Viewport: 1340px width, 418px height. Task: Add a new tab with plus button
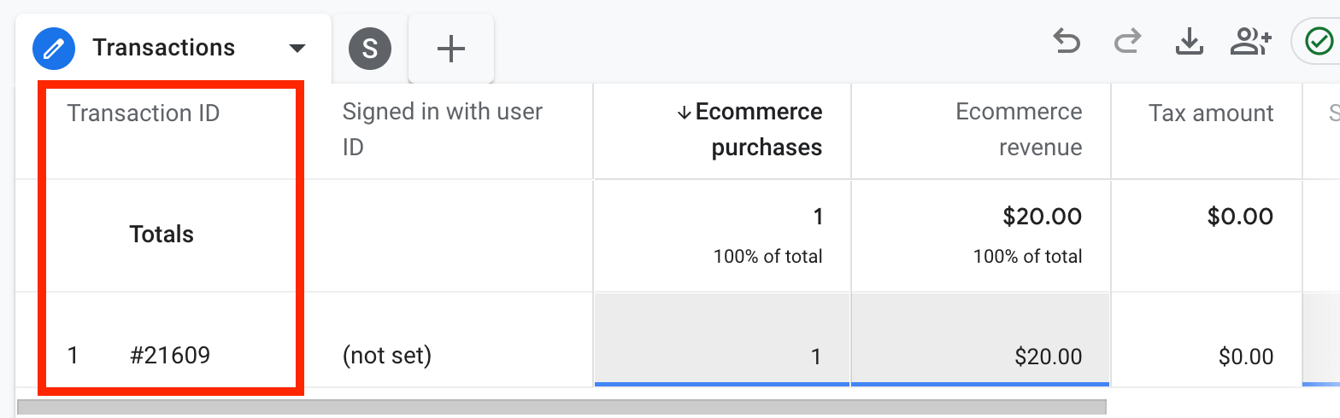pos(450,49)
